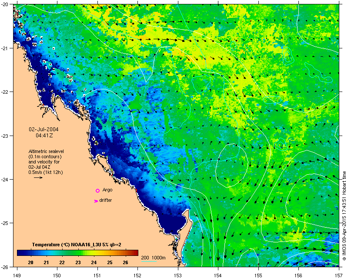Viewport: 348px width, 279px height.
Task: Click the velocity scale reference arrow
Action: click(x=38, y=177)
